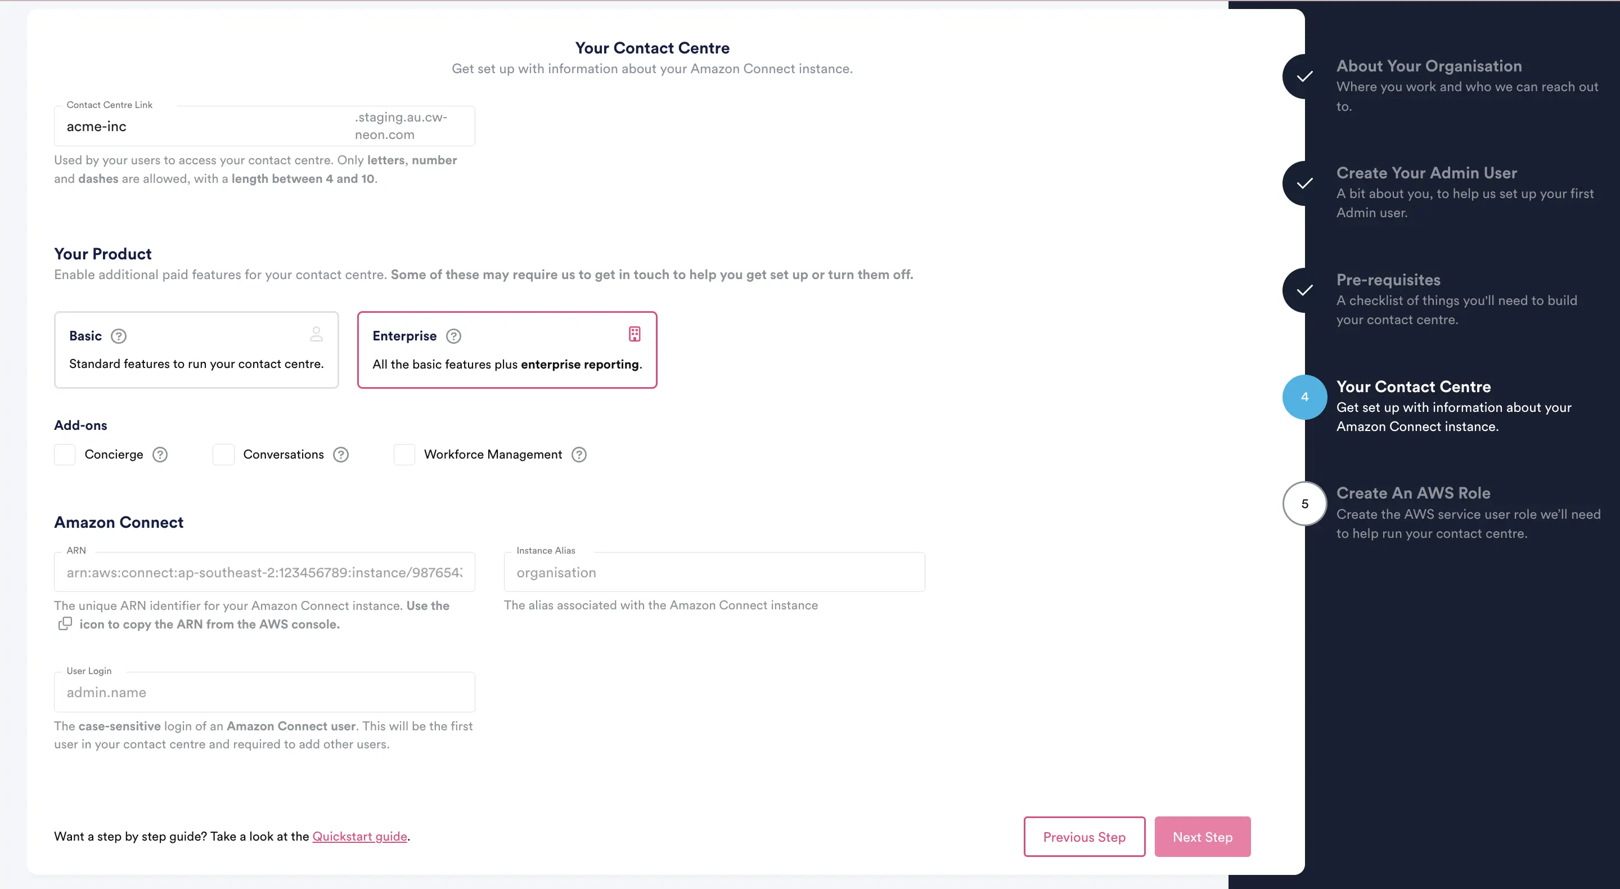Click the building icon on Enterprise card
1620x889 pixels.
pyautogui.click(x=634, y=334)
